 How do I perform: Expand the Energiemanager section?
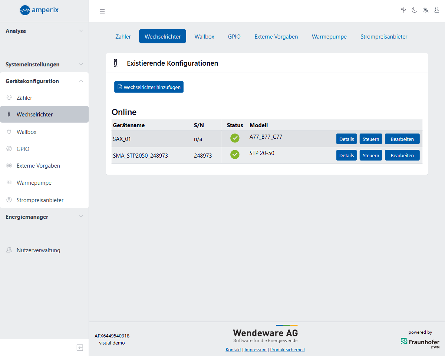[x=44, y=217]
